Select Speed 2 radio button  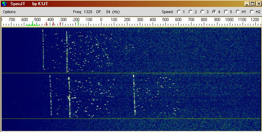(x=191, y=12)
